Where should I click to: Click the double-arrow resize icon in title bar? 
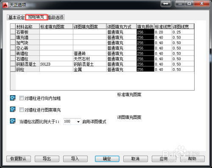[x=166, y=4]
